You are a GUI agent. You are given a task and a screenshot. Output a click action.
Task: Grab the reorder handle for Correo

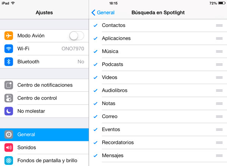pyautogui.click(x=219, y=117)
